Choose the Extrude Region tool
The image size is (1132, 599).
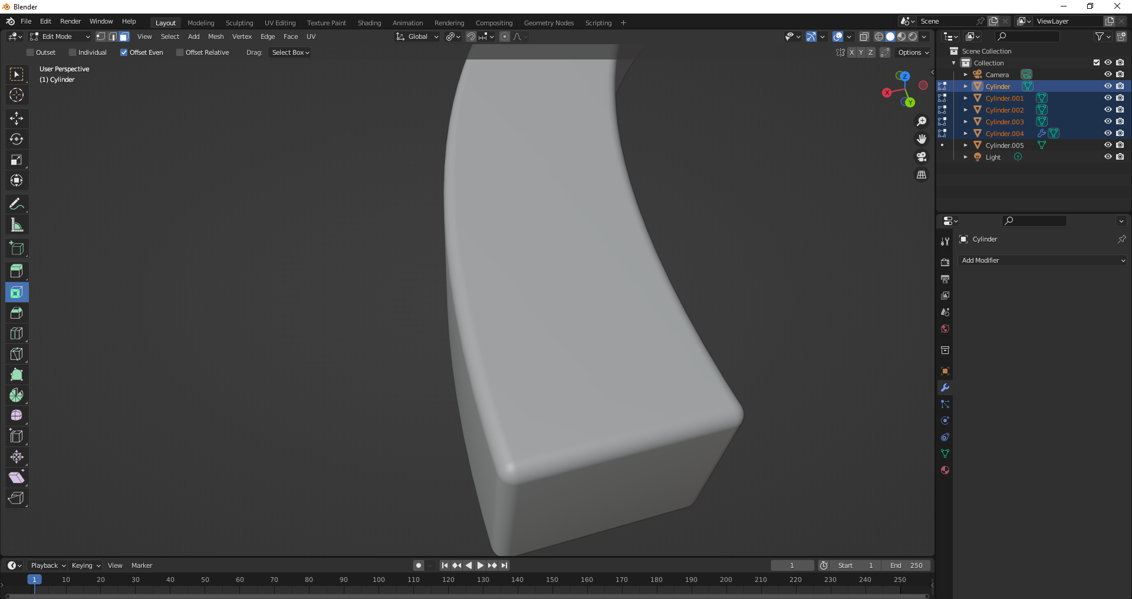pos(17,272)
